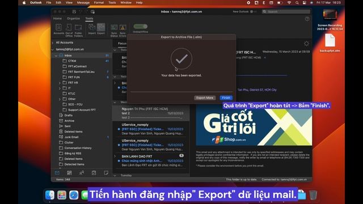Viewport: 363px width, 204px height.
Task: Switch to People view icon
Action: [x=82, y=173]
